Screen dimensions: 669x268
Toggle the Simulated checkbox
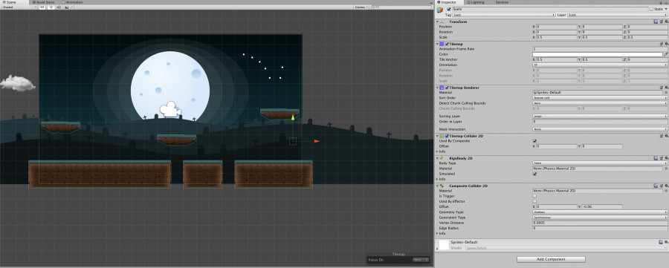(535, 174)
